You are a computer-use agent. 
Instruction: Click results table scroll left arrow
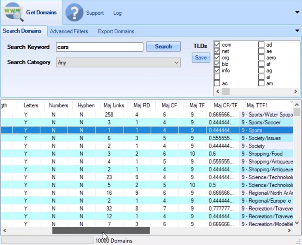5,230
